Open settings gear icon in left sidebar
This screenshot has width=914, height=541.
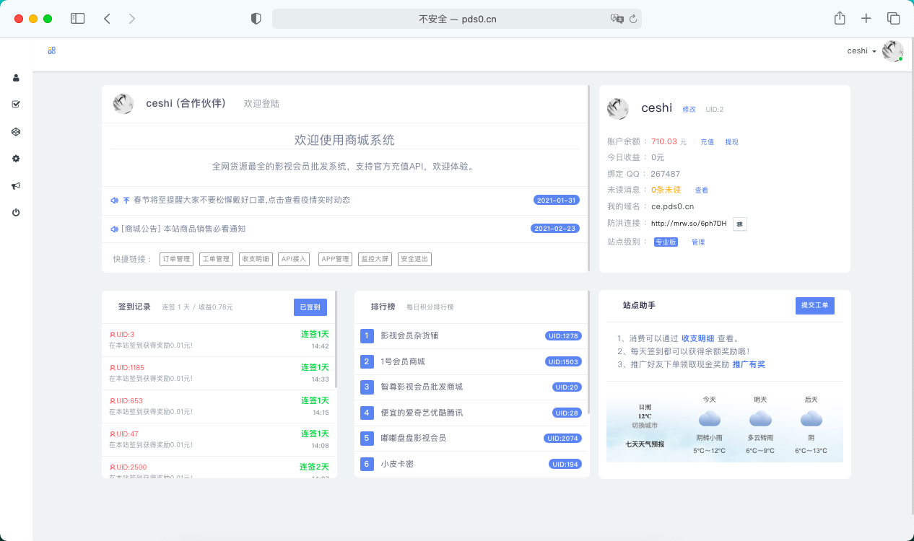[x=16, y=159]
